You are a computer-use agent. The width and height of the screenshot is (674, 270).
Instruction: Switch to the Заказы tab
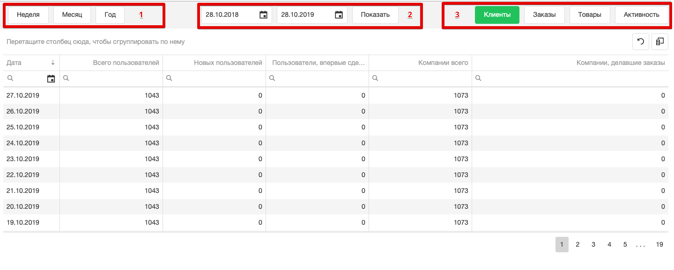click(x=544, y=15)
